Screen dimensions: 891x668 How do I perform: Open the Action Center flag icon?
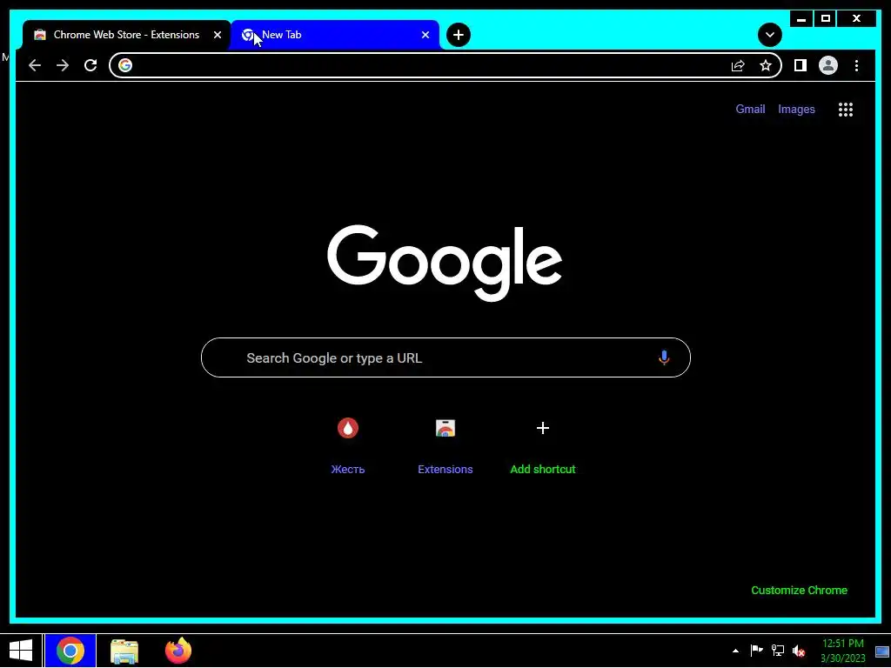[756, 651]
